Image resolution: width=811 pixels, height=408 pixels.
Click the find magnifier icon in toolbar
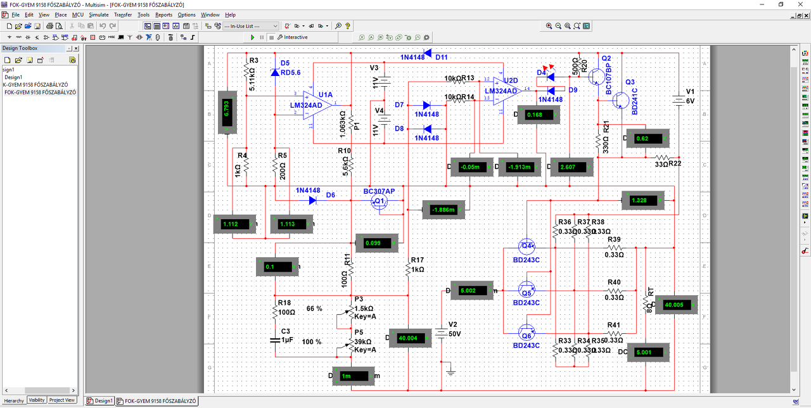pyautogui.click(x=338, y=26)
